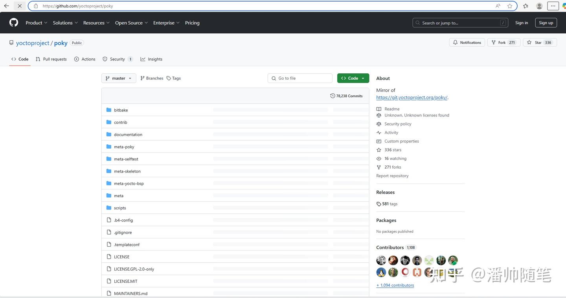Switch to the Actions tab
566x298 pixels.
point(85,59)
